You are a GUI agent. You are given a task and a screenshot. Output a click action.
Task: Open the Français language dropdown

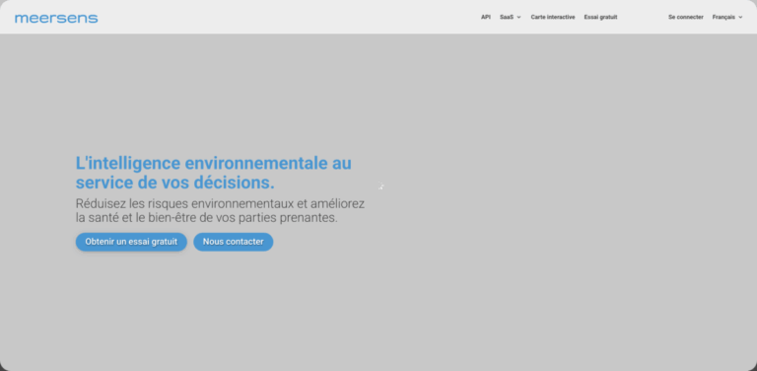click(727, 17)
